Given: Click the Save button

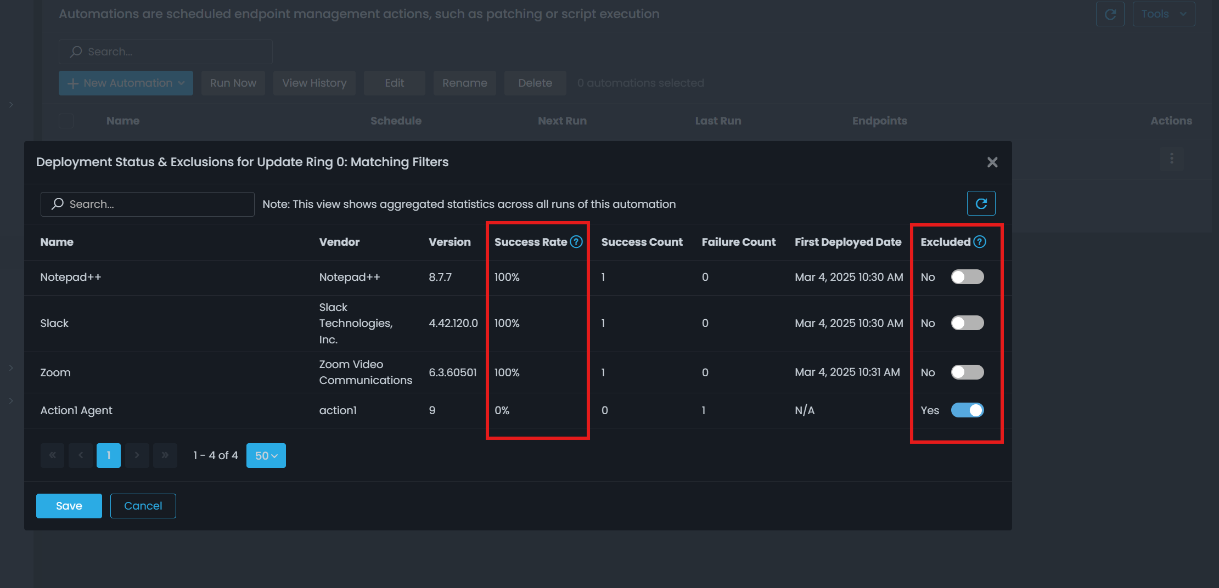Looking at the screenshot, I should [69, 506].
